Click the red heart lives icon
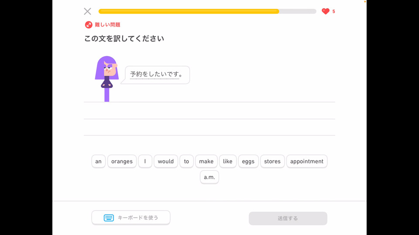The image size is (419, 235). click(x=326, y=11)
